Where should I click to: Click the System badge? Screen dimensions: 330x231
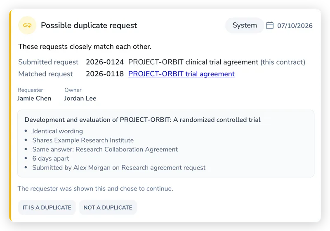pyautogui.click(x=245, y=26)
